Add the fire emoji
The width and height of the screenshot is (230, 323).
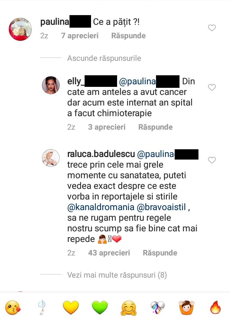(x=215, y=308)
